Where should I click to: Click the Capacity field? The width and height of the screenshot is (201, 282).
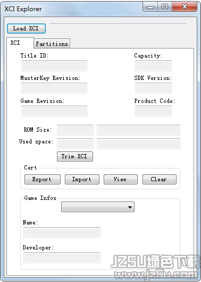[x=153, y=66]
